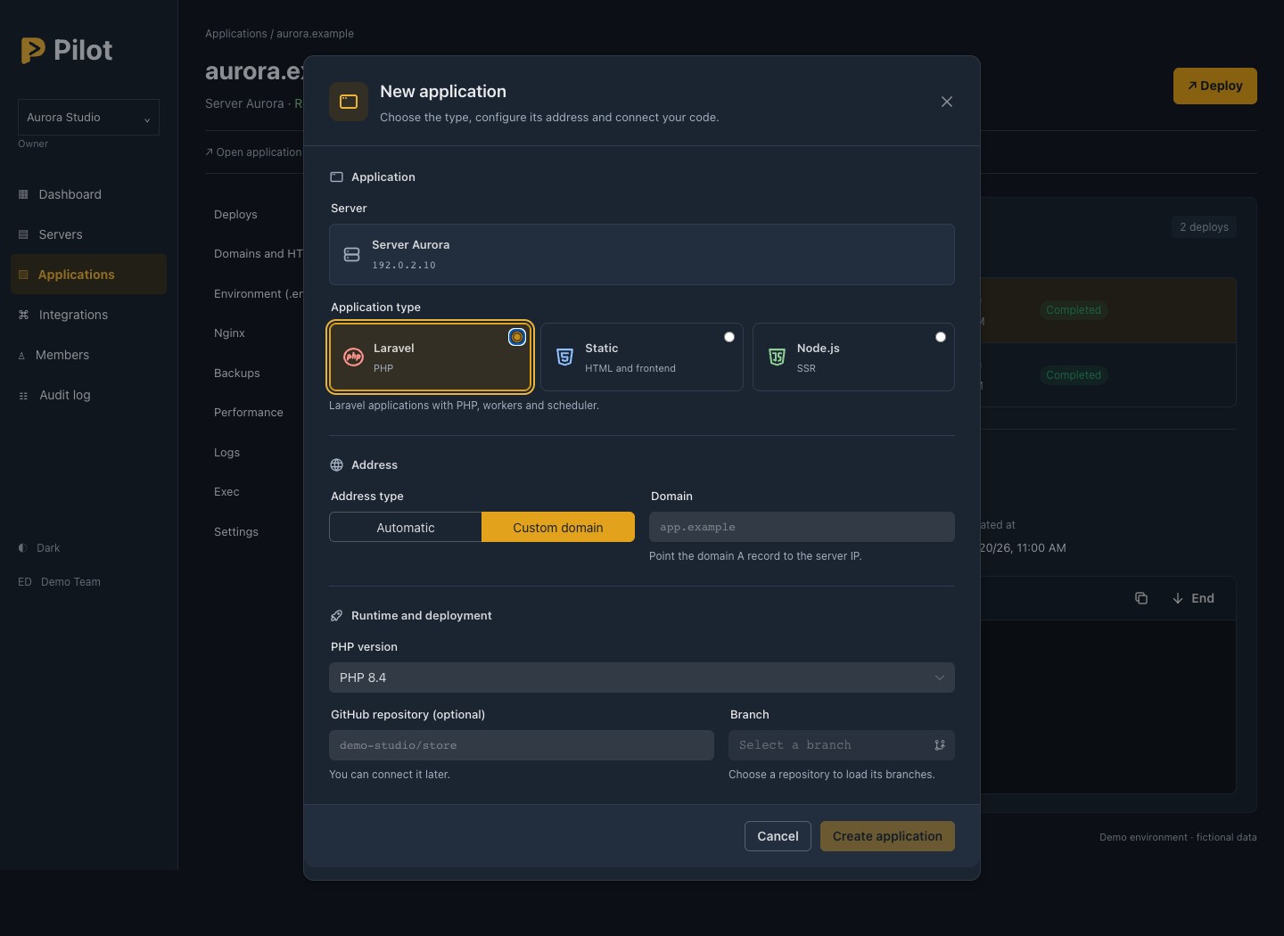Click the Server Aurora server icon
The height and width of the screenshot is (936, 1284).
351,255
